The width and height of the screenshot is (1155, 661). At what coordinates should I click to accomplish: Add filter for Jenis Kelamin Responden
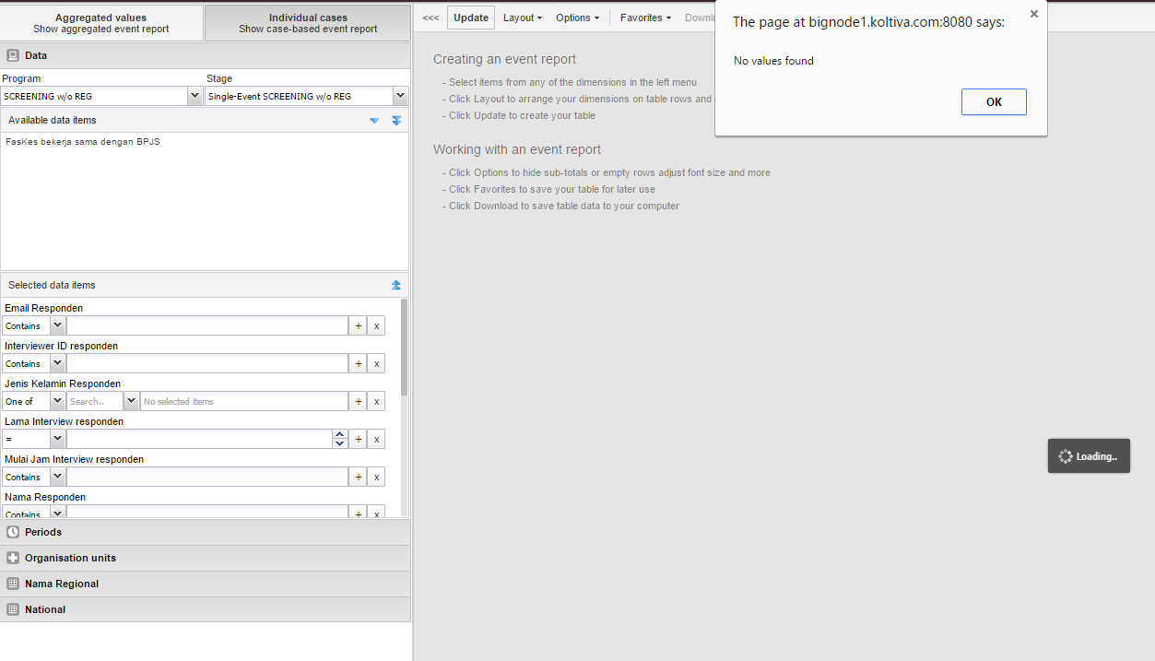click(358, 401)
